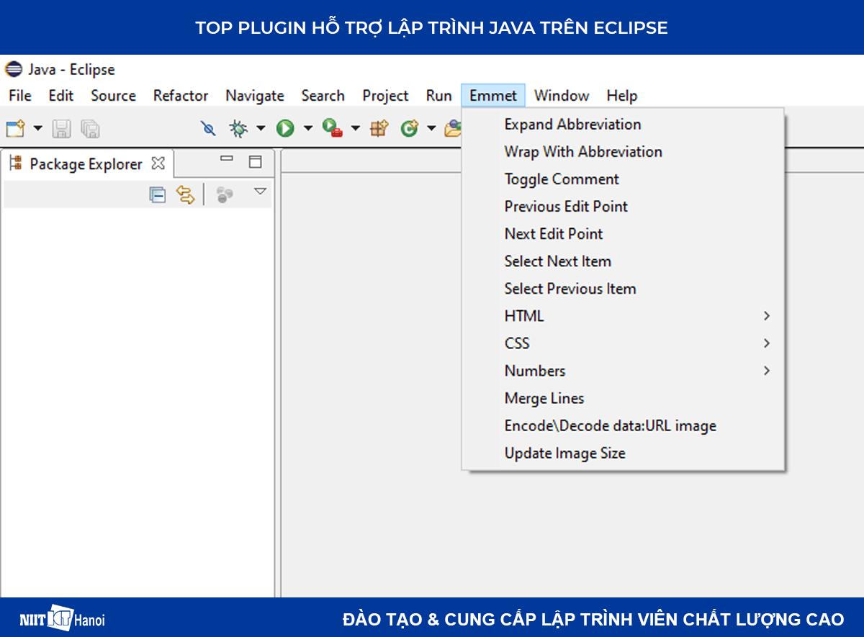Toggle Link with Editor in Package Explorer

[x=186, y=194]
